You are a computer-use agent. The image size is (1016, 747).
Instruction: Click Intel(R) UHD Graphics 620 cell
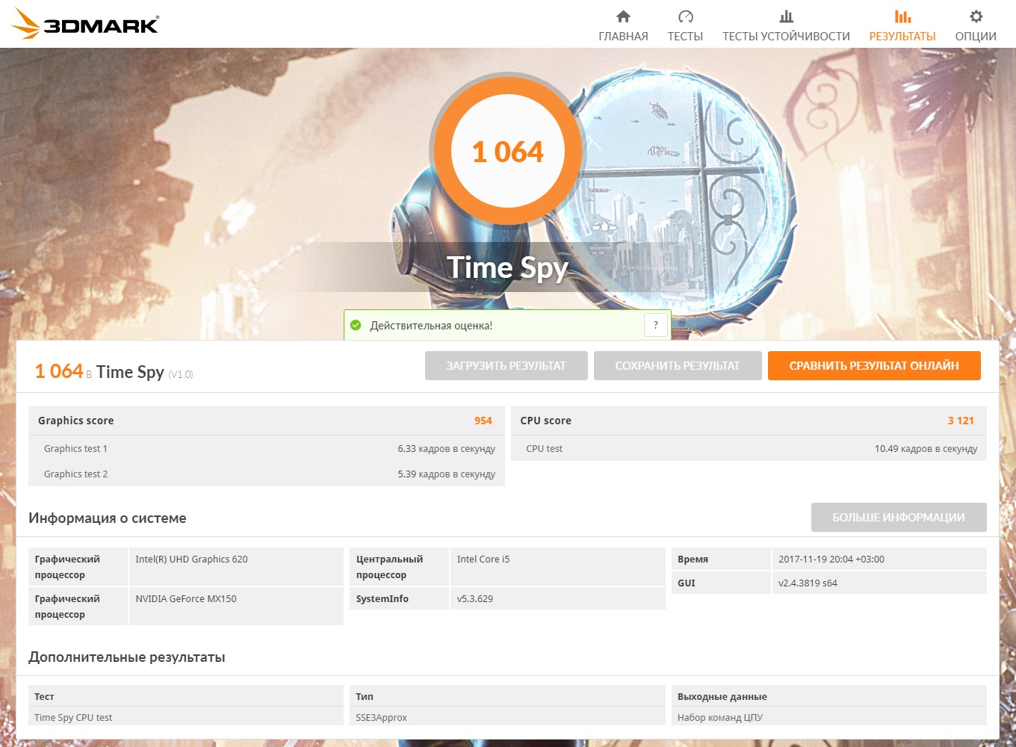[x=236, y=567]
